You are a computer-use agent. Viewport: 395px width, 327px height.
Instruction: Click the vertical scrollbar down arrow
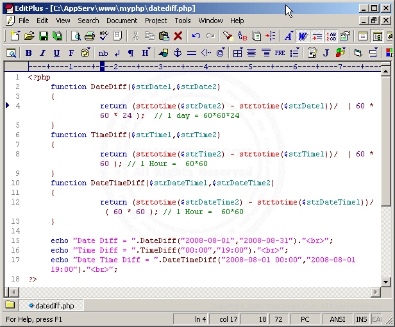click(x=385, y=281)
